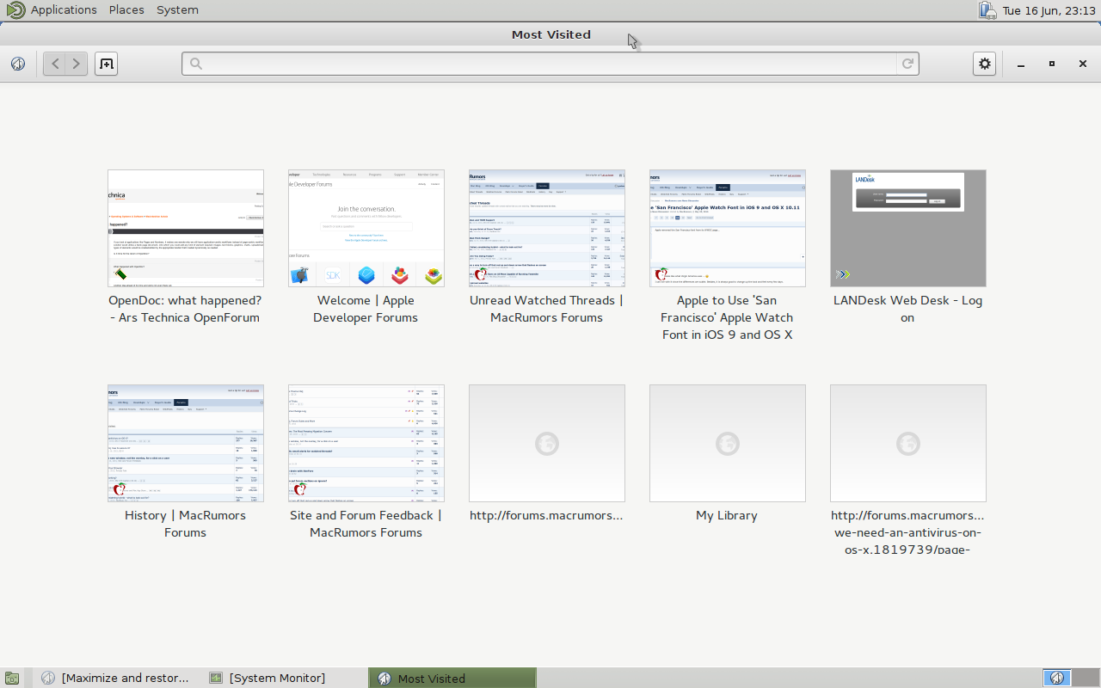The width and height of the screenshot is (1101, 688).
Task: Click 'History | MacRumors Forums' caption
Action: [x=185, y=524]
